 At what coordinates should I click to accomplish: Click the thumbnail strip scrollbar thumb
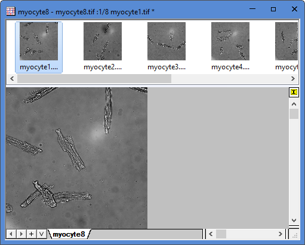tap(94, 79)
